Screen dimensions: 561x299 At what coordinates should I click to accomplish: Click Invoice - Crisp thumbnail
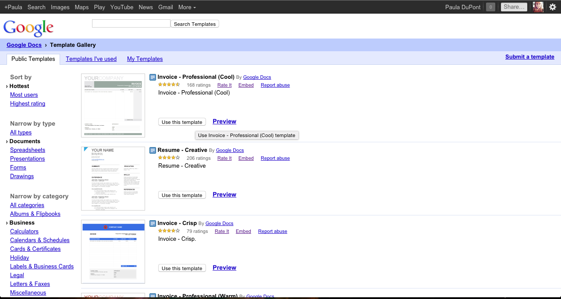(113, 252)
